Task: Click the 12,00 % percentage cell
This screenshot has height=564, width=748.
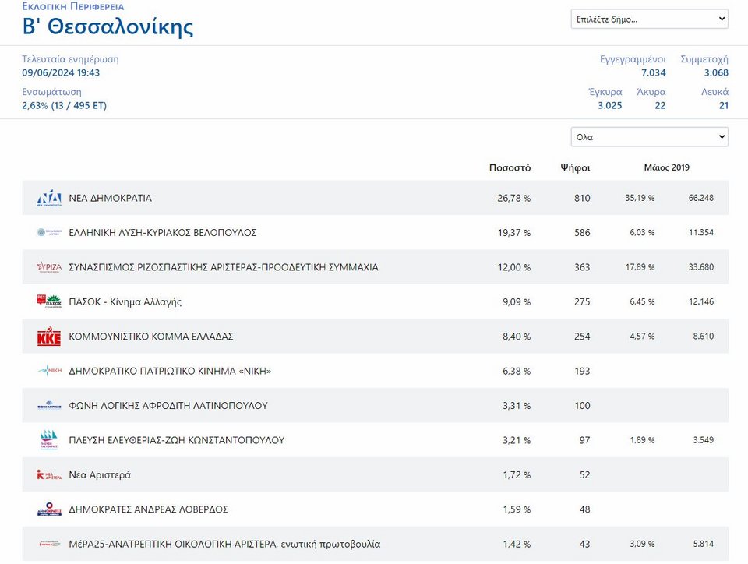Action: point(513,267)
